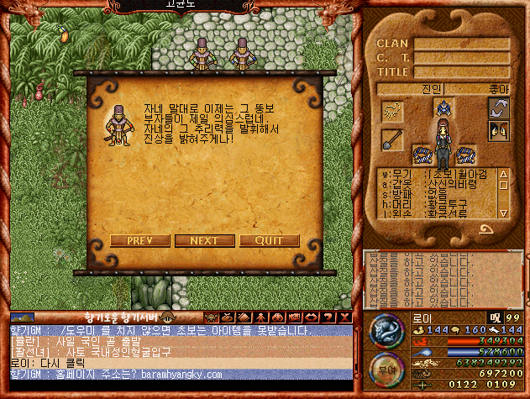Click the 삽질을 하고 있습니다 message log

(x=443, y=280)
